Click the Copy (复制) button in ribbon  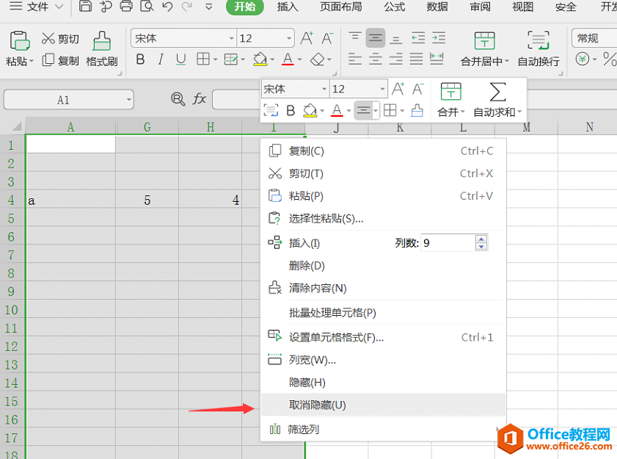(61, 60)
